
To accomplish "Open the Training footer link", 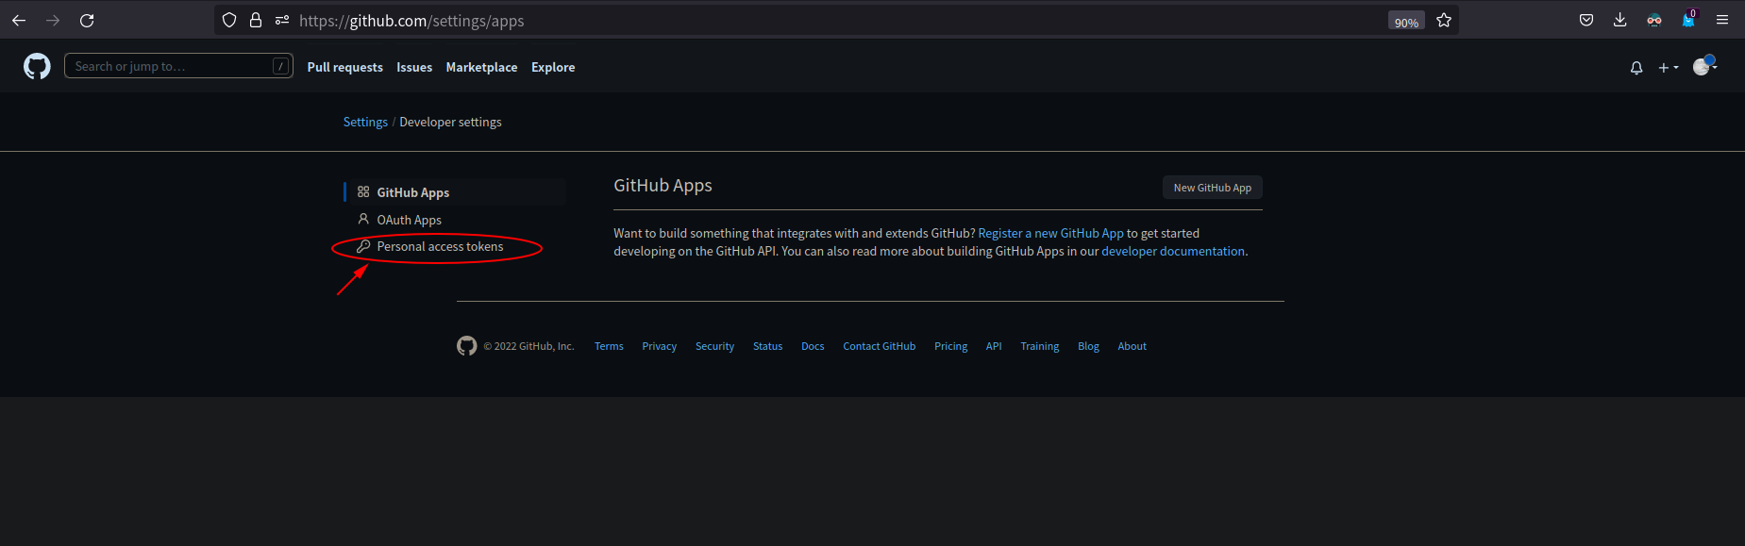I will pos(1039,346).
